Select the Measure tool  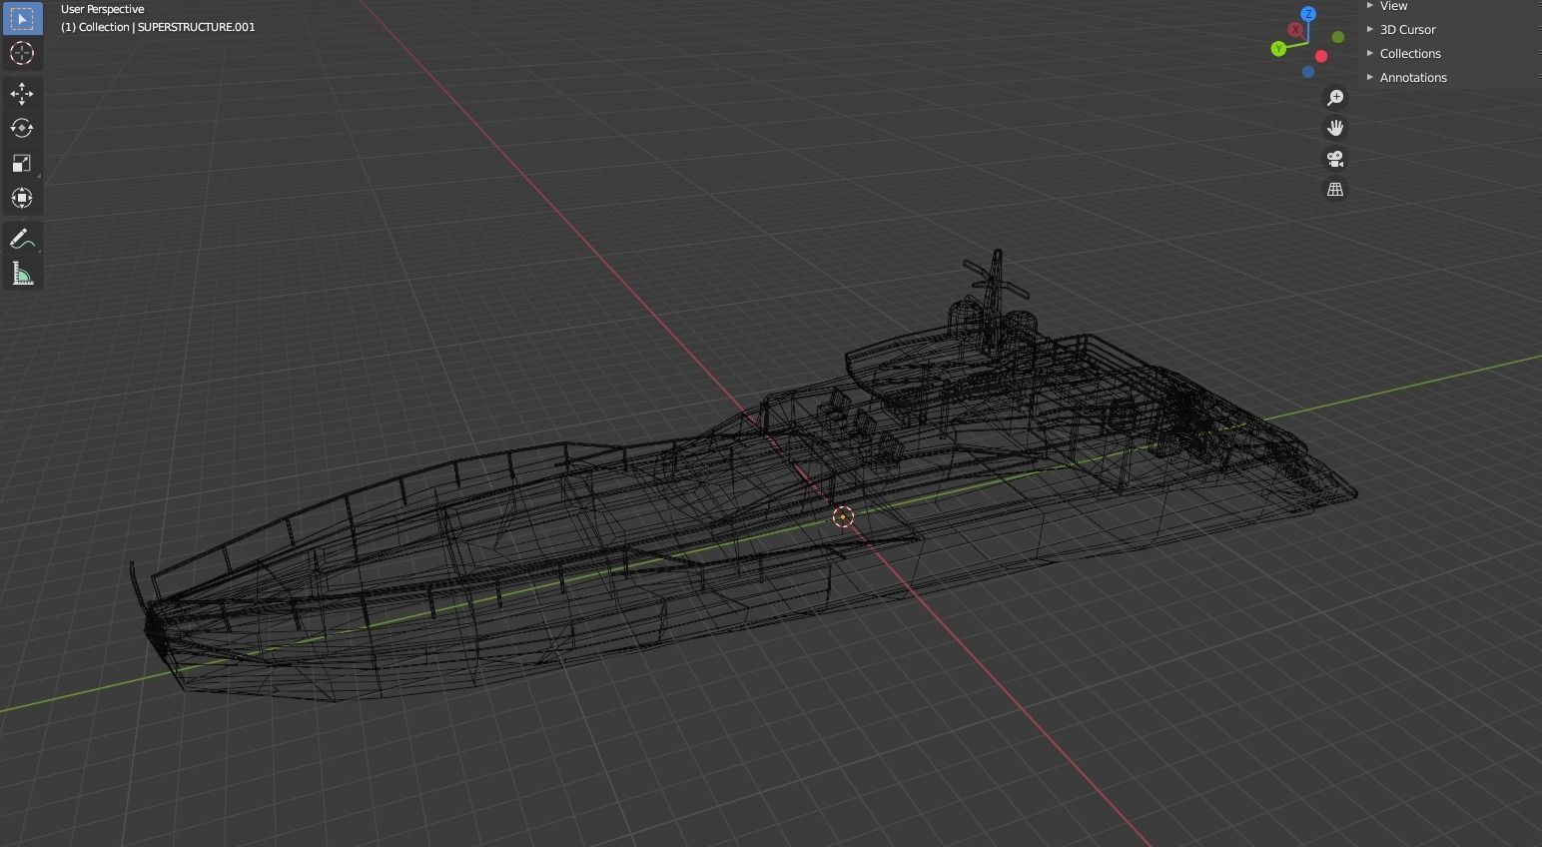[22, 274]
